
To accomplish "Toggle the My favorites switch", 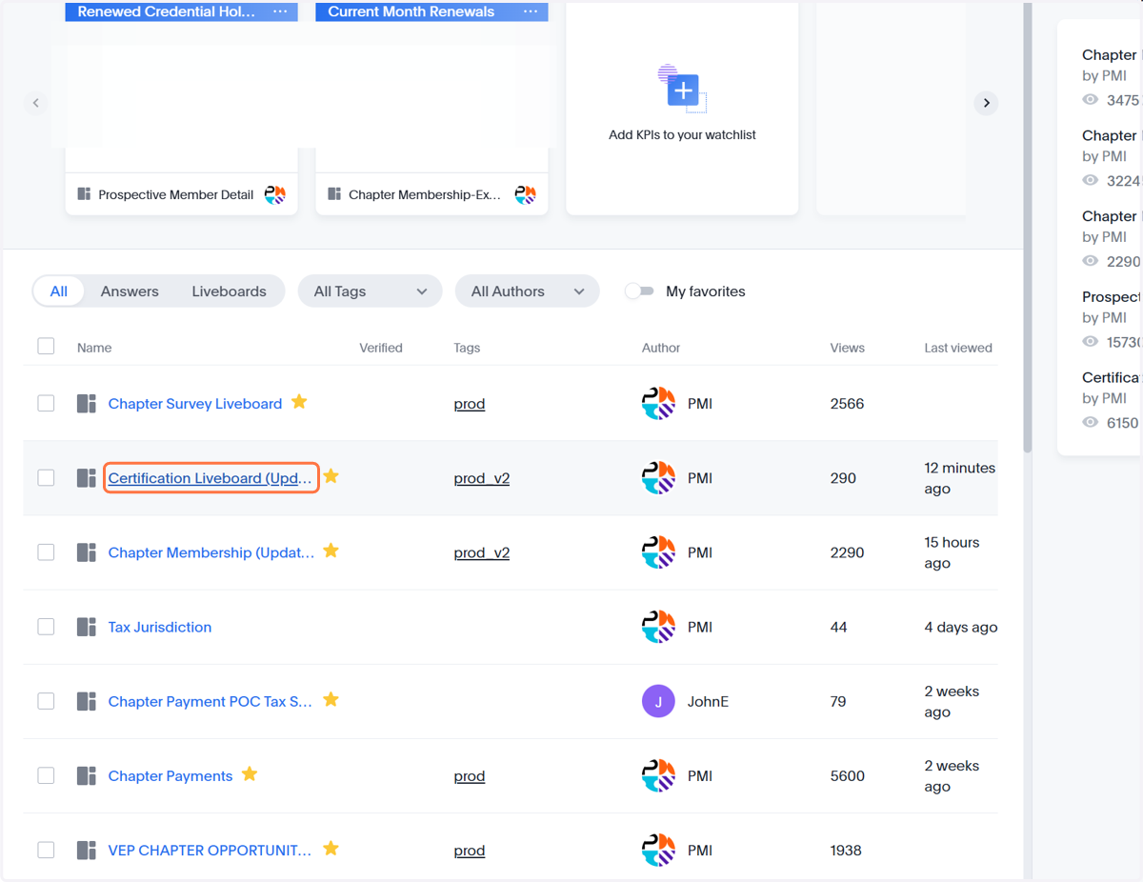I will coord(639,291).
